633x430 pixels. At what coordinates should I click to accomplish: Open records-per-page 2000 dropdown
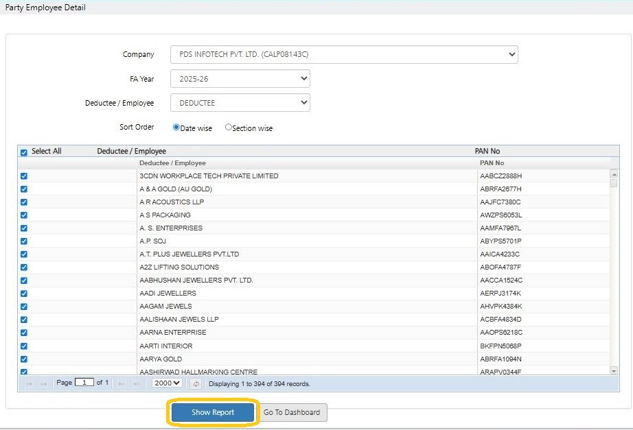click(x=167, y=383)
